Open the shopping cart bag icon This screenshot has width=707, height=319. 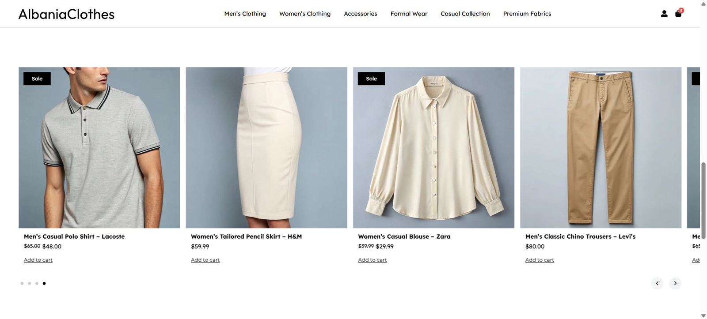pos(678,14)
